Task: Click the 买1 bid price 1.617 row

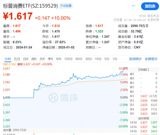Action: (x=144, y=96)
